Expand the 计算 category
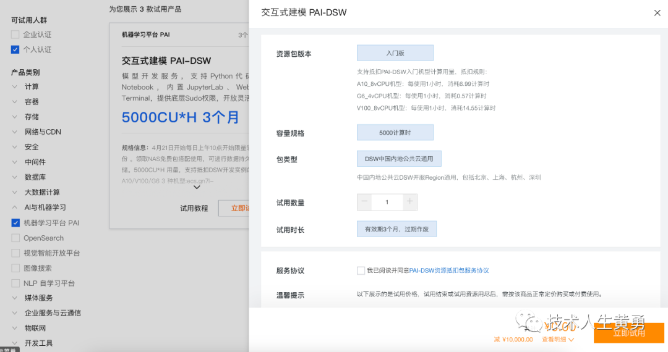The width and height of the screenshot is (668, 352). coord(14,86)
